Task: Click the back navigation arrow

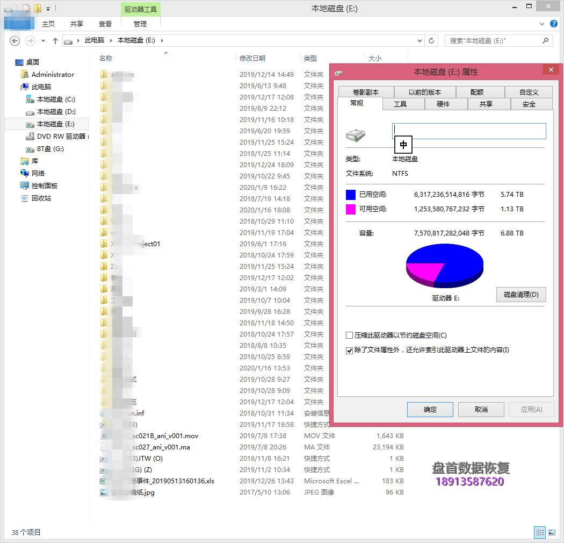Action: 15,41
